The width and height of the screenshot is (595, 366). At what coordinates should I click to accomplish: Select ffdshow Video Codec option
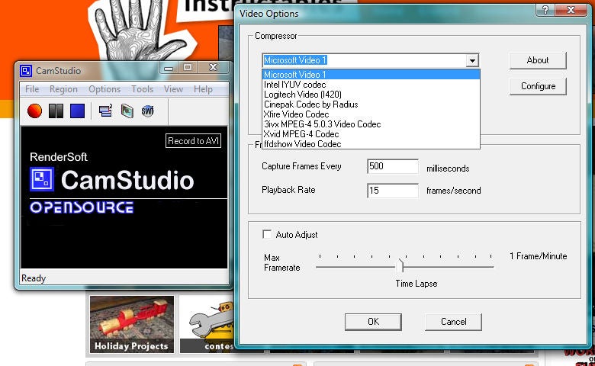coord(371,144)
